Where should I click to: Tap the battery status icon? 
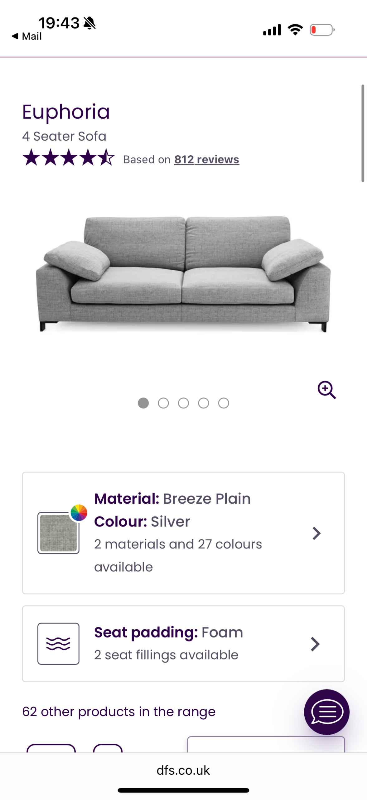(x=322, y=30)
